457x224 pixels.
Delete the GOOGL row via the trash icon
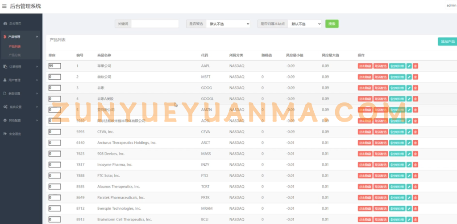point(415,99)
